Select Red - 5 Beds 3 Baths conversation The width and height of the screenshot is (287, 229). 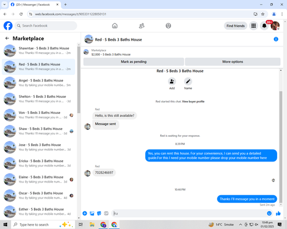coord(38,67)
